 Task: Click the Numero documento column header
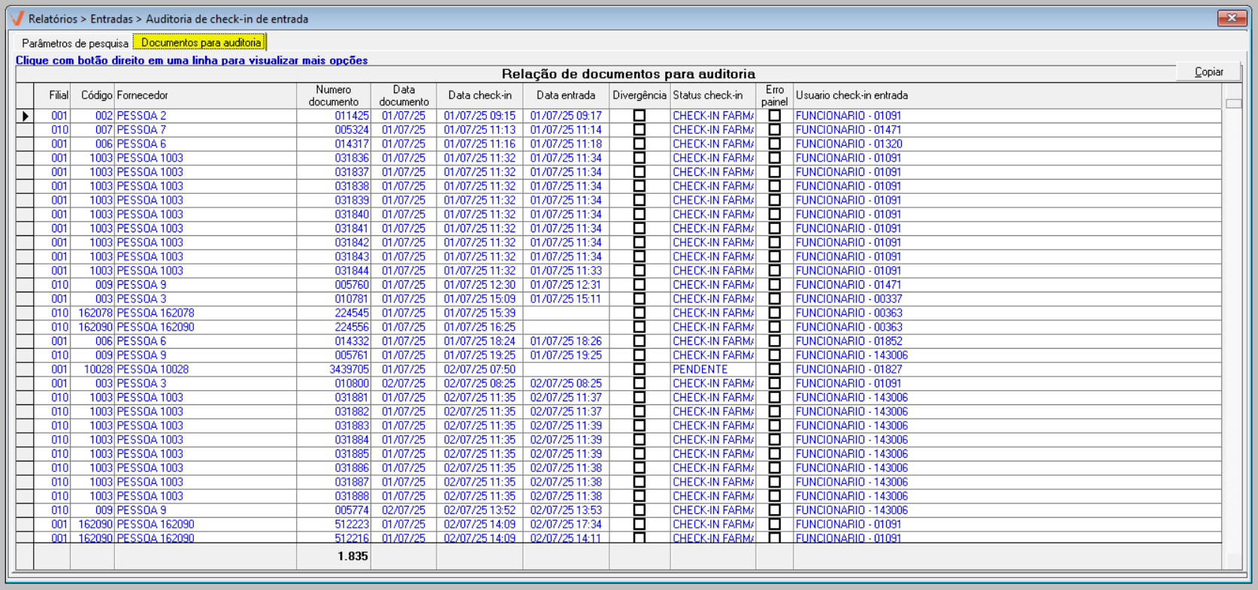334,95
